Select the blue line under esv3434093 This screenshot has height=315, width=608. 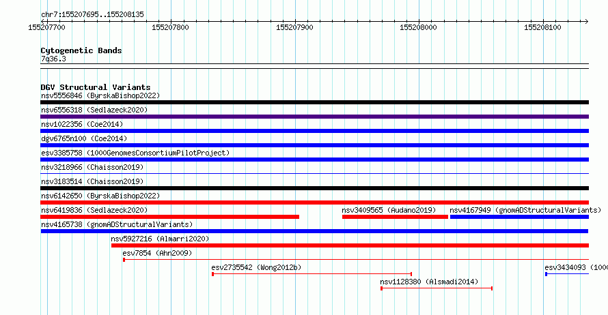click(567, 274)
